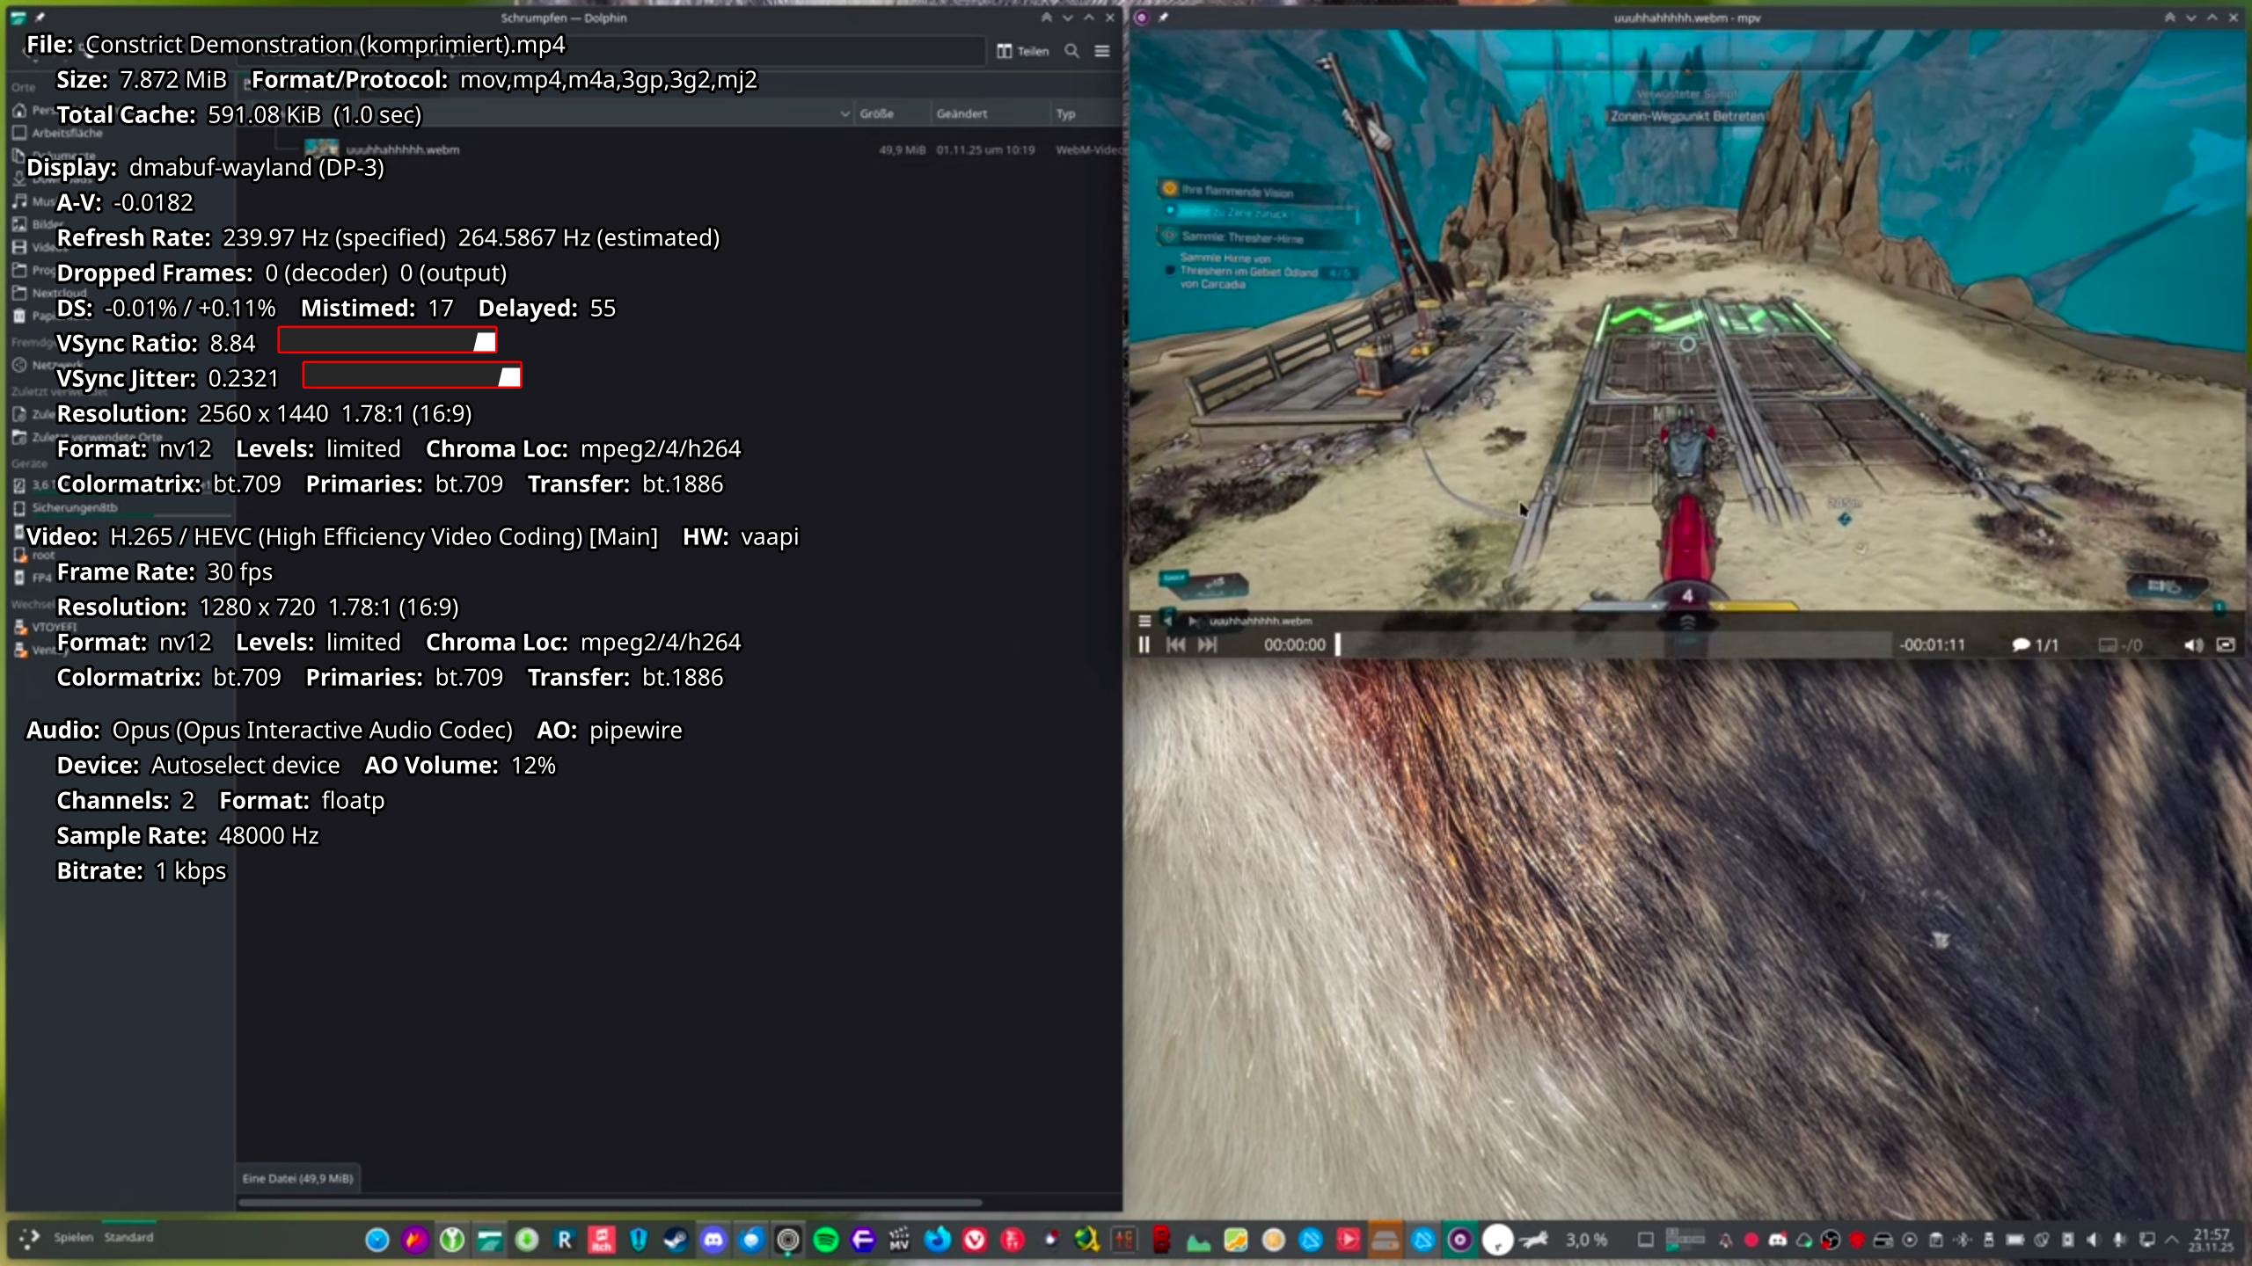The image size is (2252, 1266).
Task: Skip to previous chapter in mpv
Action: (x=1176, y=644)
